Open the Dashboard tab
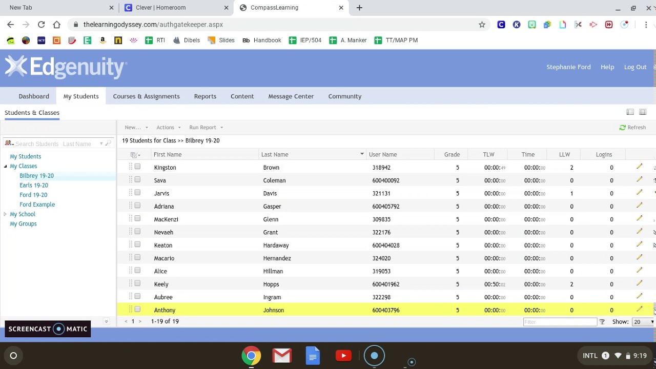Screen dimensions: 656x369 point(34,96)
